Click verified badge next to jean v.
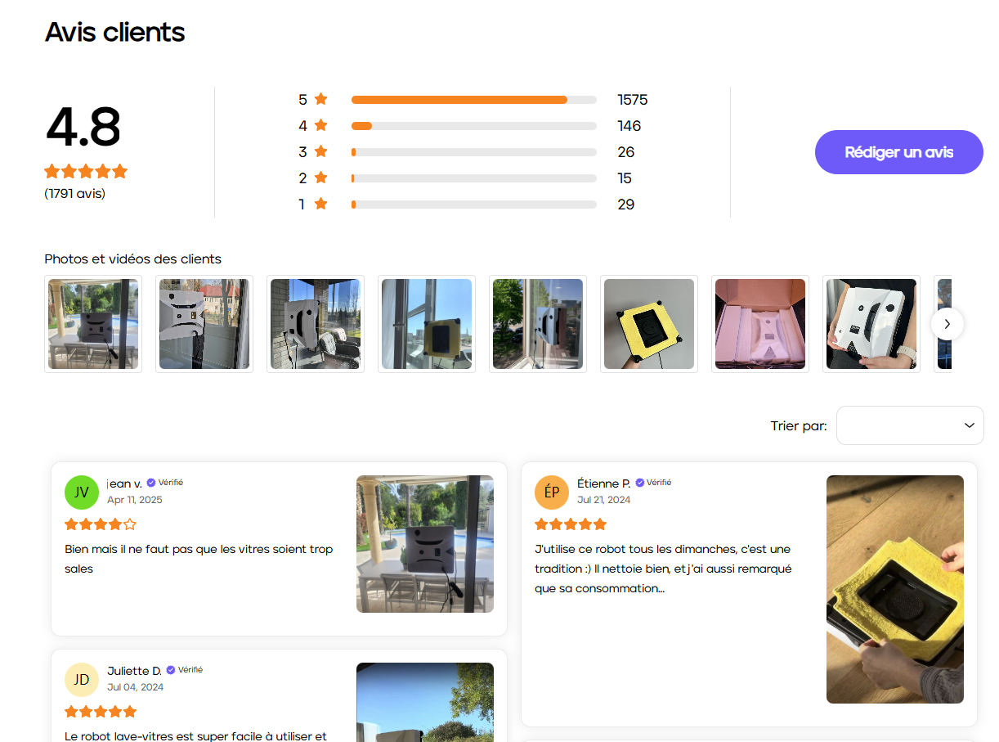This screenshot has height=742, width=999. point(151,483)
